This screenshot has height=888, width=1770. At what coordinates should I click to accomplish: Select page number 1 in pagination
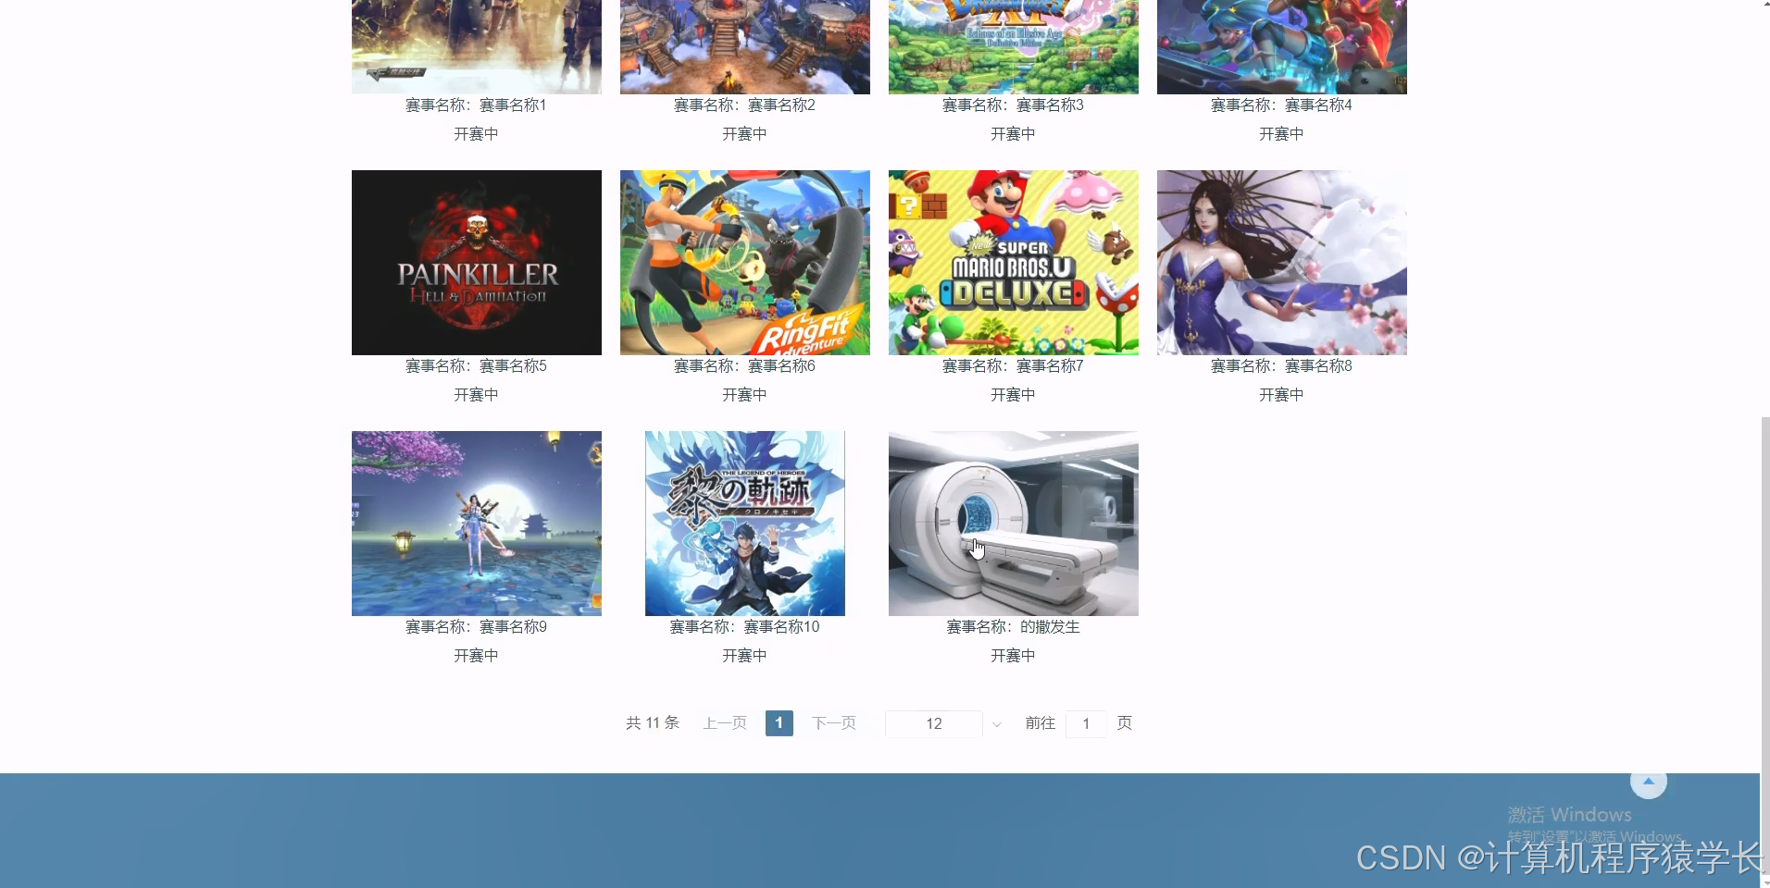(x=779, y=723)
